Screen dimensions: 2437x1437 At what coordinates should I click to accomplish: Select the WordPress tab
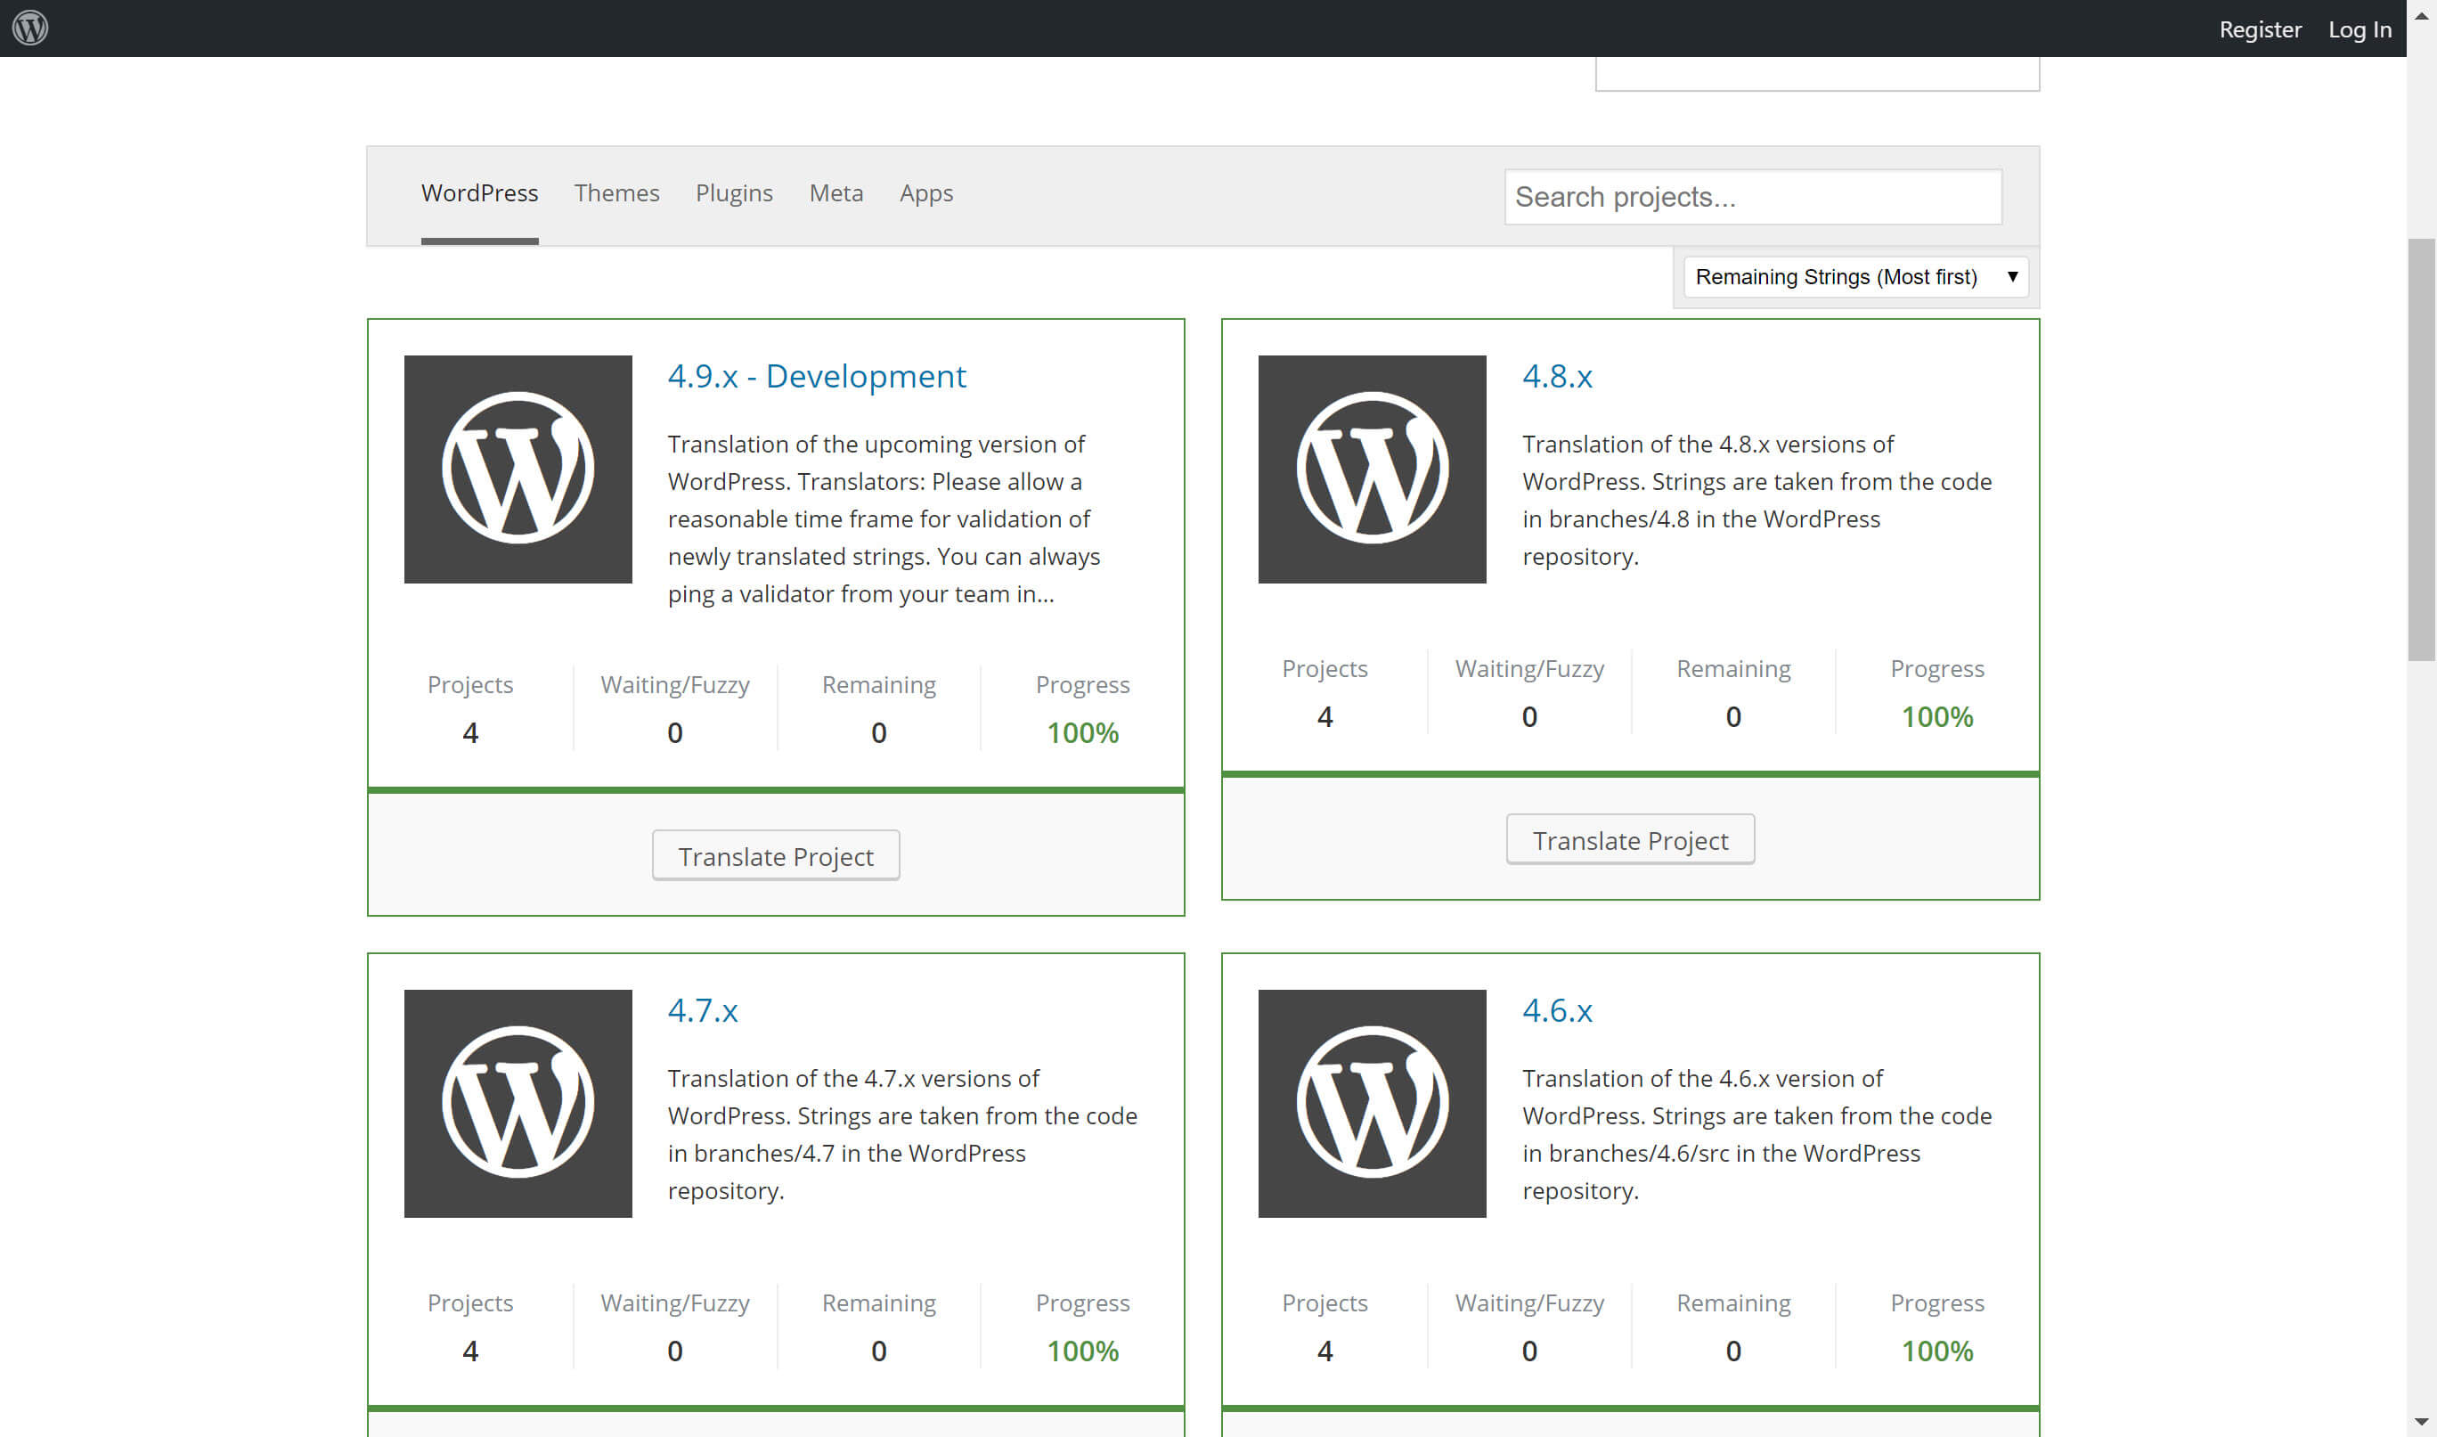tap(479, 193)
